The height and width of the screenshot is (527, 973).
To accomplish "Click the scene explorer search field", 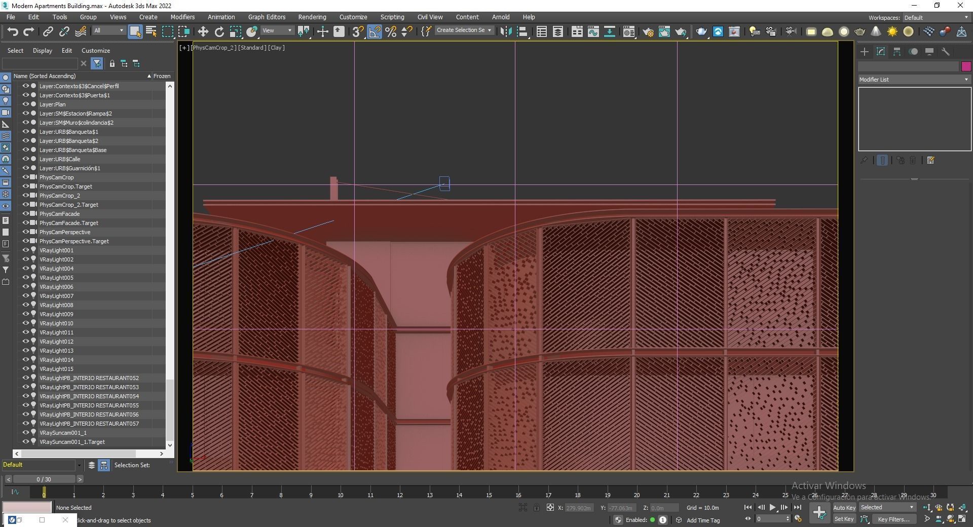I will (40, 63).
